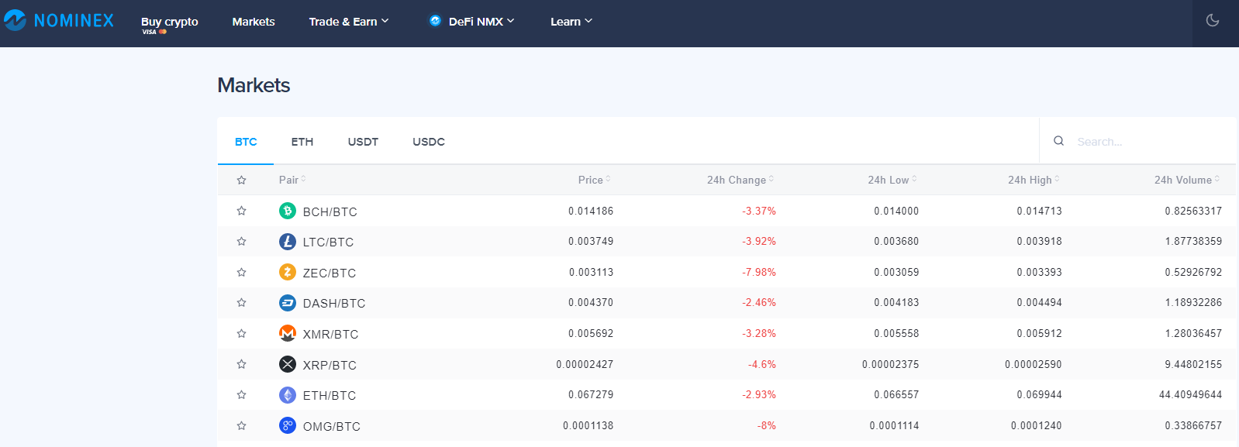Click the XMR coin icon
The width and height of the screenshot is (1239, 447).
(x=288, y=333)
